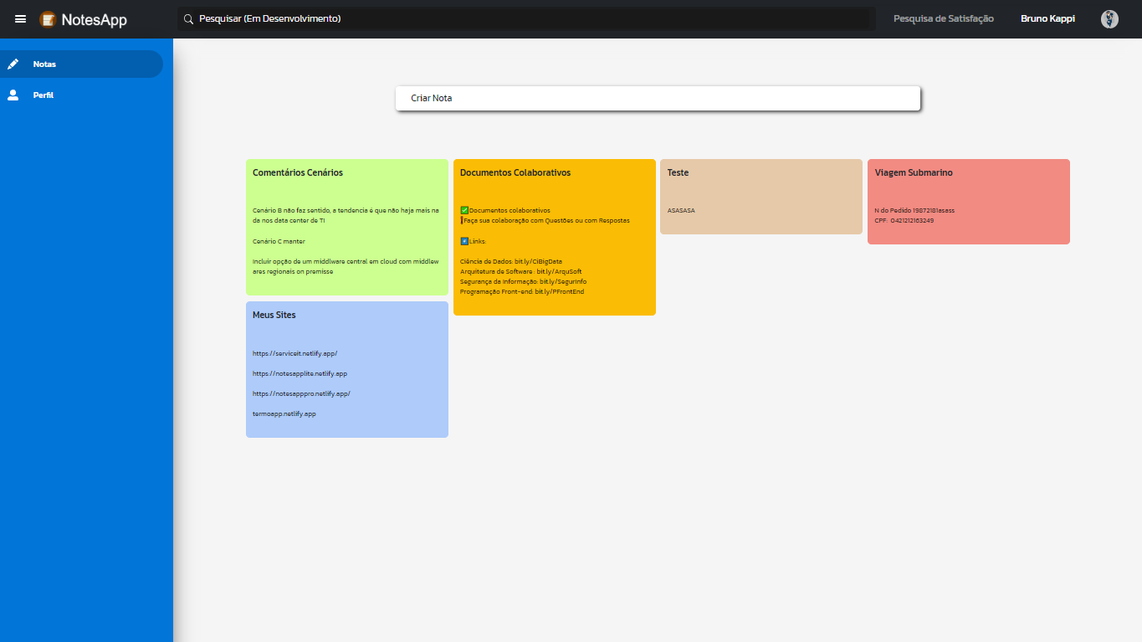Viewport: 1142px width, 642px height.
Task: Click the Bruno Kappi user name
Action: click(x=1047, y=18)
